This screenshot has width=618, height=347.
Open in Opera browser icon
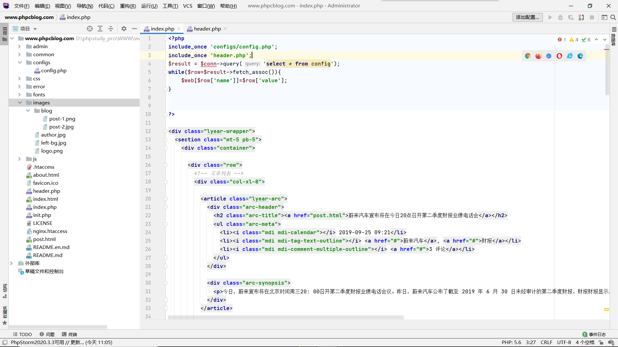559,56
